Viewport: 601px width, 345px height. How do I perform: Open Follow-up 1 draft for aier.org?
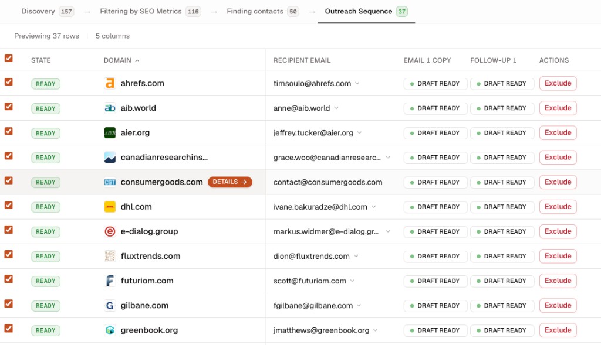(x=502, y=133)
